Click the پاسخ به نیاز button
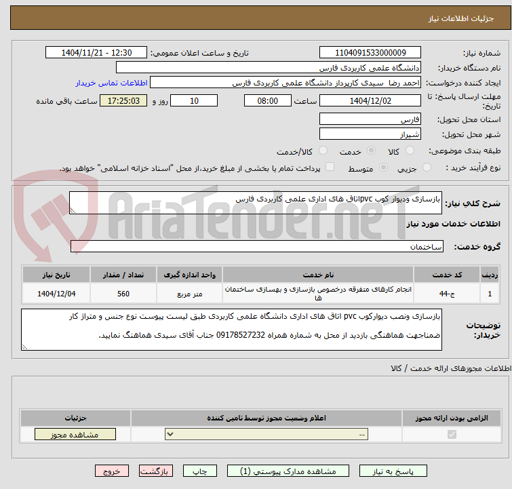The width and height of the screenshot is (512, 489). point(393,471)
